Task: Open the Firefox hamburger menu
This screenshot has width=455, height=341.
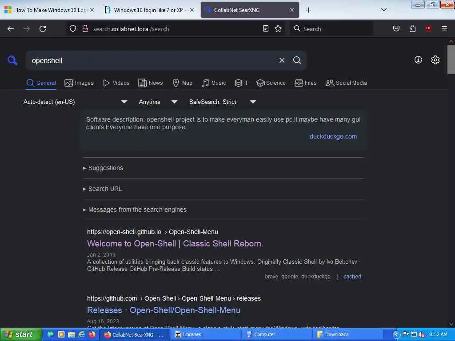Action: point(444,28)
